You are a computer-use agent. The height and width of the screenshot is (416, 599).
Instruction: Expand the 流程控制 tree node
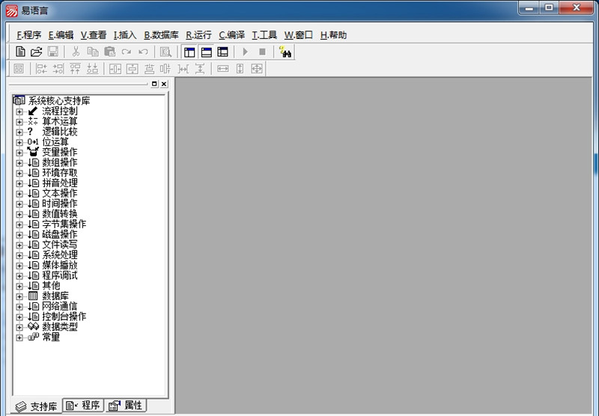19,111
